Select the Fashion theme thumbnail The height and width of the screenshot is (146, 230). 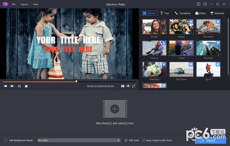pos(154,48)
